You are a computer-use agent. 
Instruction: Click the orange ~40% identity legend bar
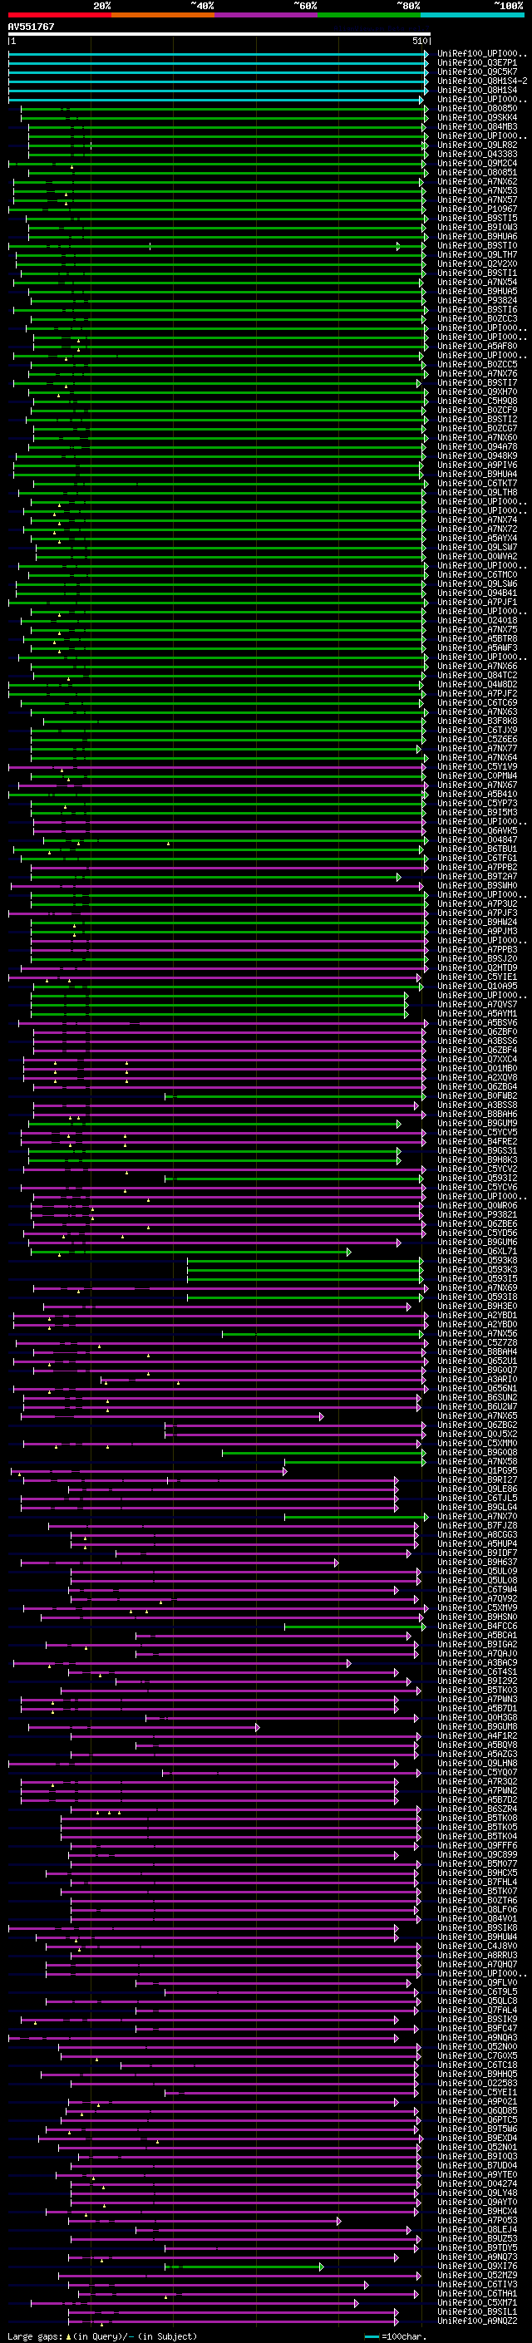163,16
